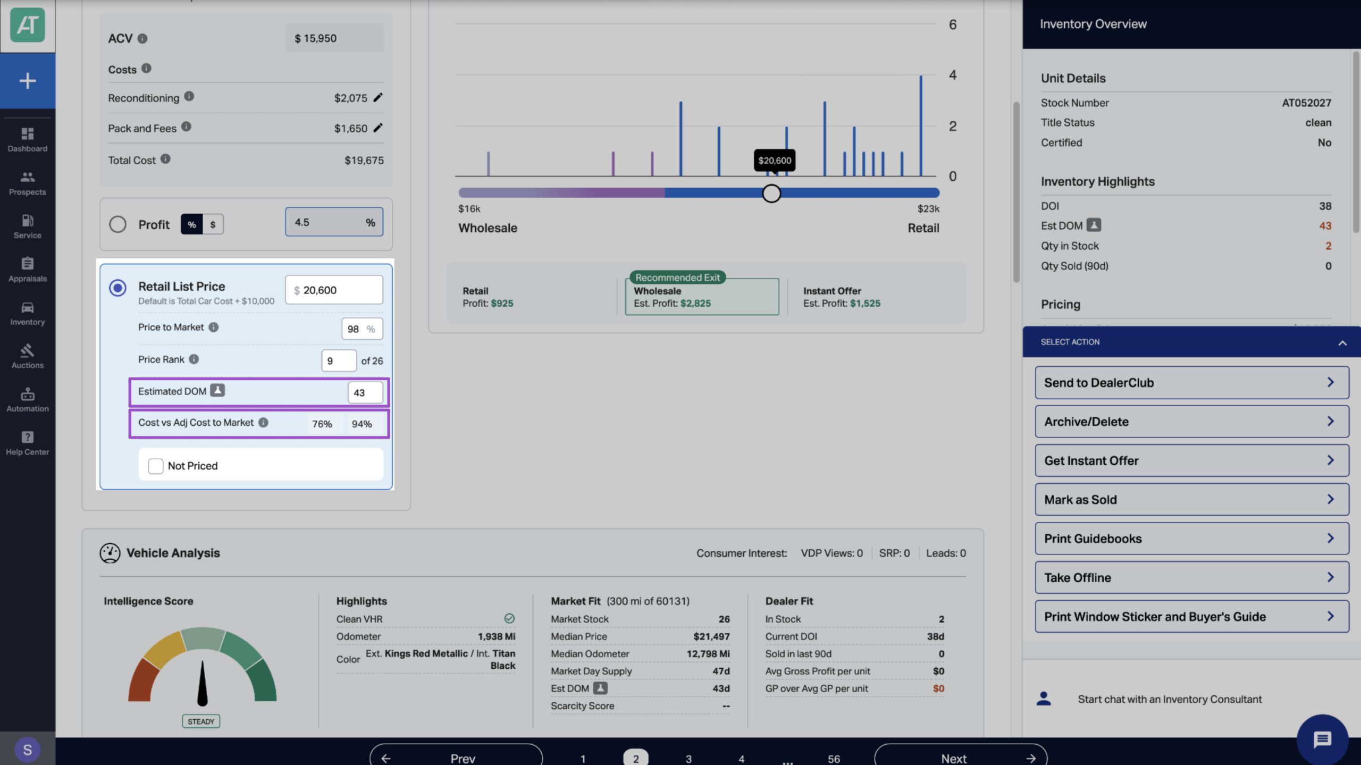Click the S user avatar
Image resolution: width=1361 pixels, height=765 pixels.
(x=27, y=750)
